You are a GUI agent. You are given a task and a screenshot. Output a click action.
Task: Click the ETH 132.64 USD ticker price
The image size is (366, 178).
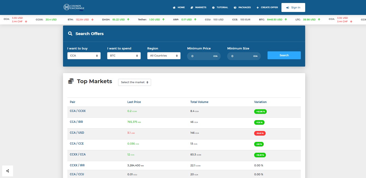[x=82, y=20]
